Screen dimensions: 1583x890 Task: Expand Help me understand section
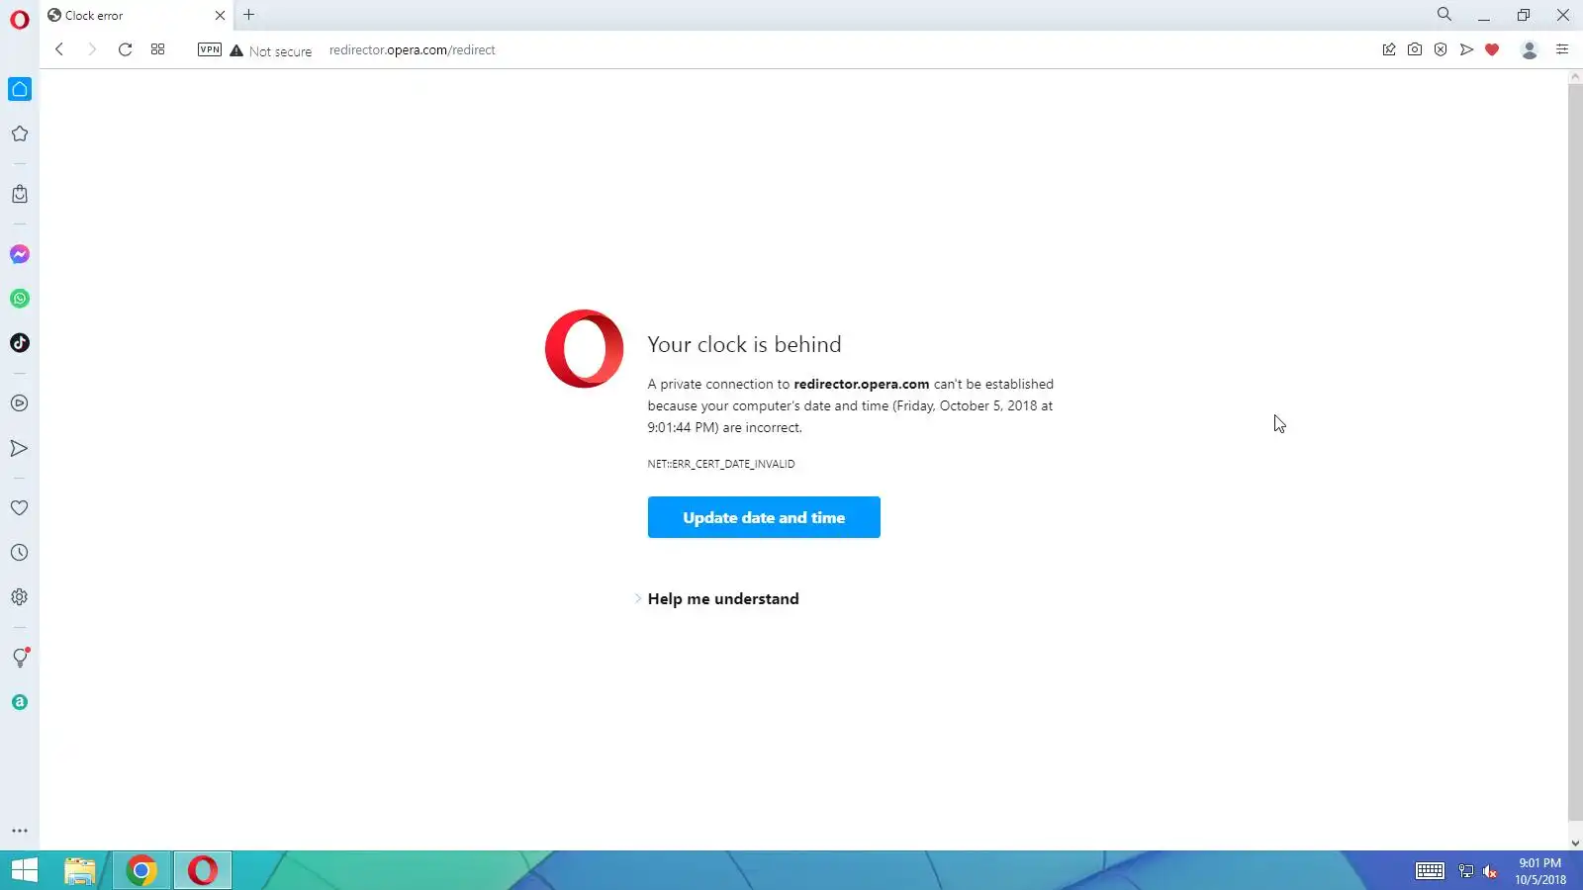[x=722, y=599]
